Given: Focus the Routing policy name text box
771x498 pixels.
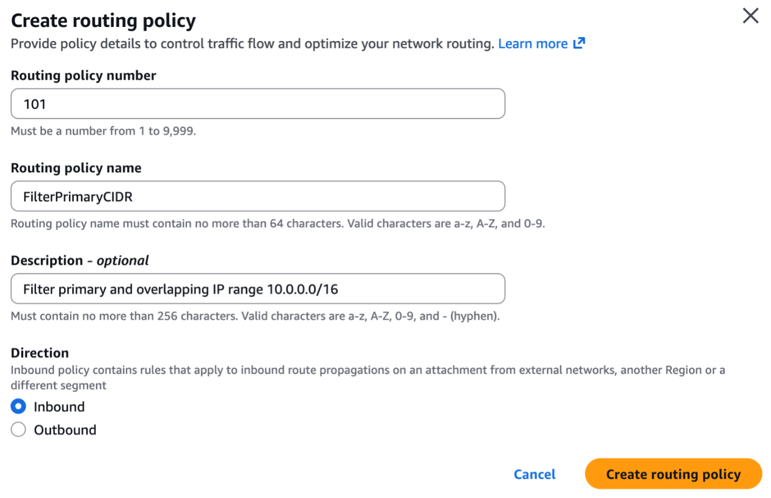Looking at the screenshot, I should point(257,196).
